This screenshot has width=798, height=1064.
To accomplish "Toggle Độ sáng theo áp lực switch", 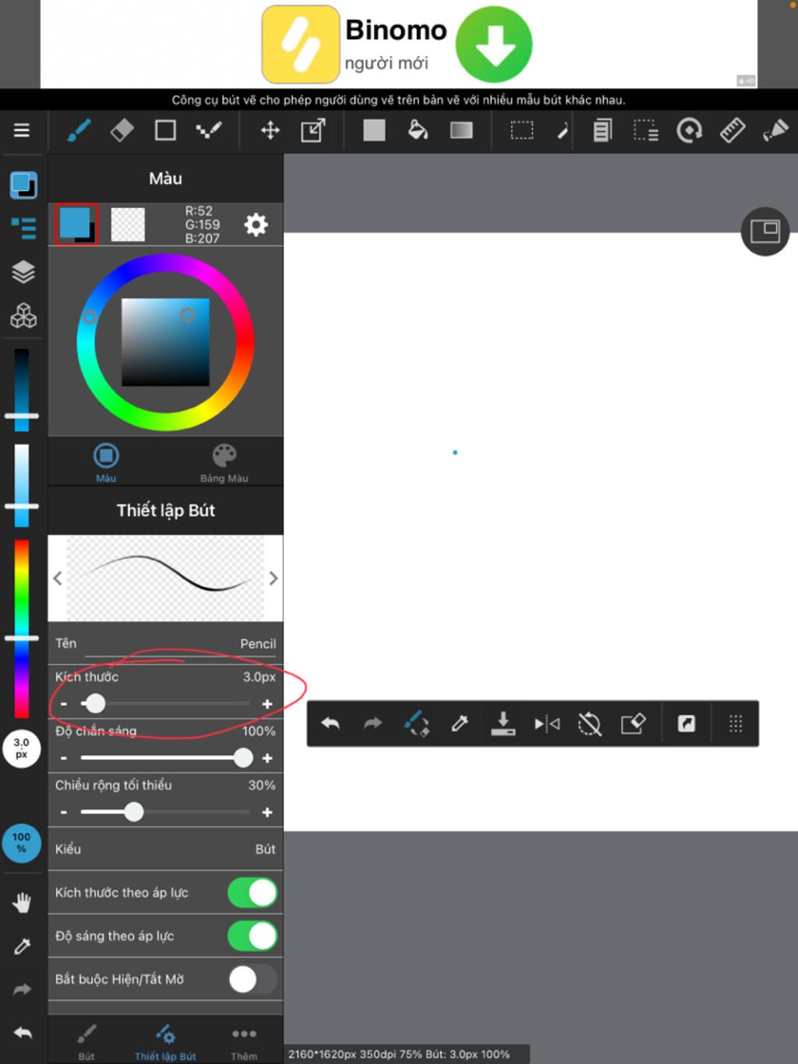I will point(252,936).
